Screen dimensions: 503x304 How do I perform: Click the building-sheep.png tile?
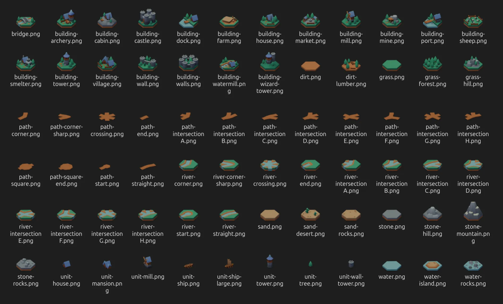click(x=473, y=21)
